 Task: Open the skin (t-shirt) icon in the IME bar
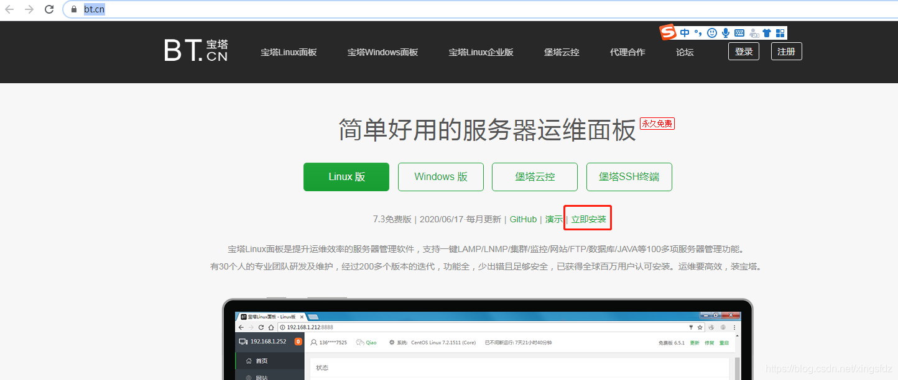tap(767, 33)
